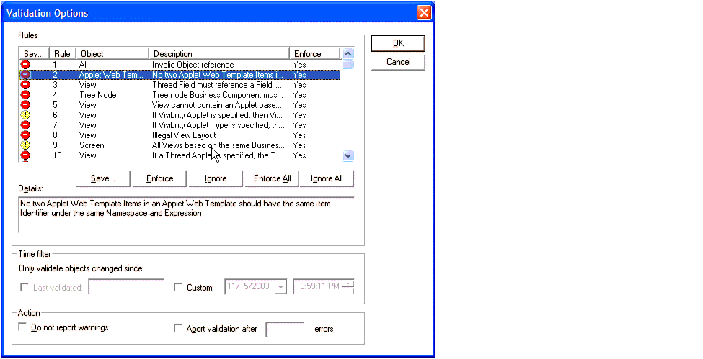Close the Validation Options dialog

(424, 12)
